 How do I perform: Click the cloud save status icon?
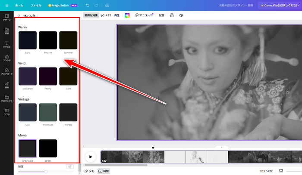coord(107,5)
